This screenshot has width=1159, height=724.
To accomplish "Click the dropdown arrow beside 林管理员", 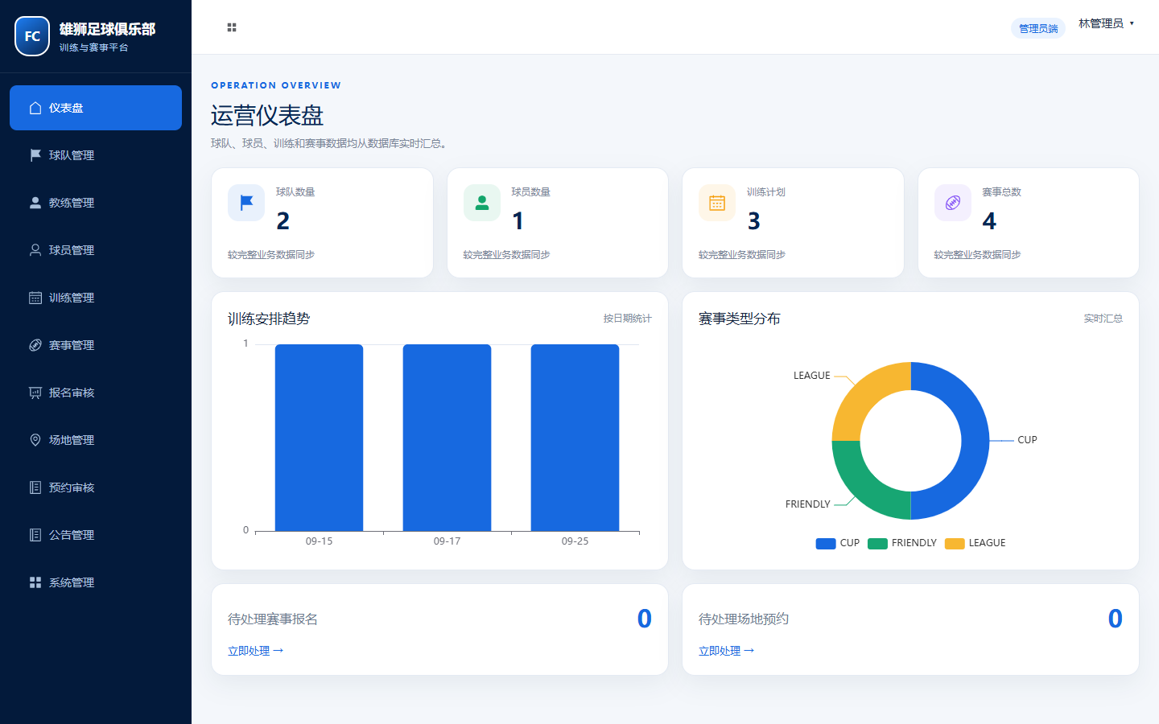I will pos(1132,24).
